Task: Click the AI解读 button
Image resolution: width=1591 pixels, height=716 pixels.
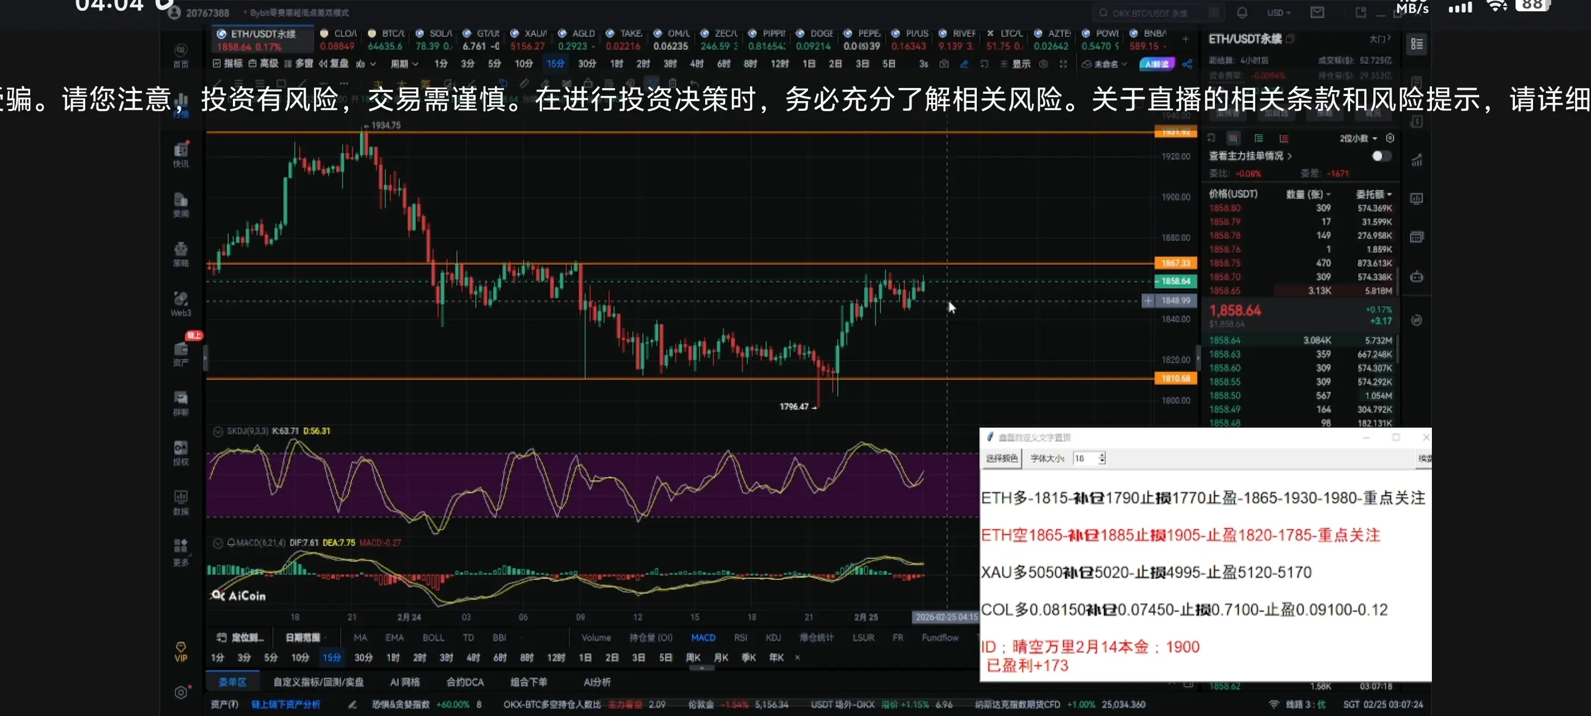Action: coord(1156,64)
